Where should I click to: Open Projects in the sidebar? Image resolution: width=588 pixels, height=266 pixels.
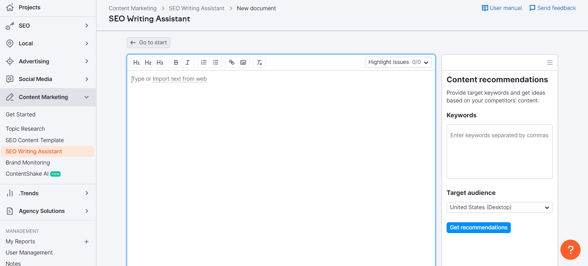coord(29,7)
